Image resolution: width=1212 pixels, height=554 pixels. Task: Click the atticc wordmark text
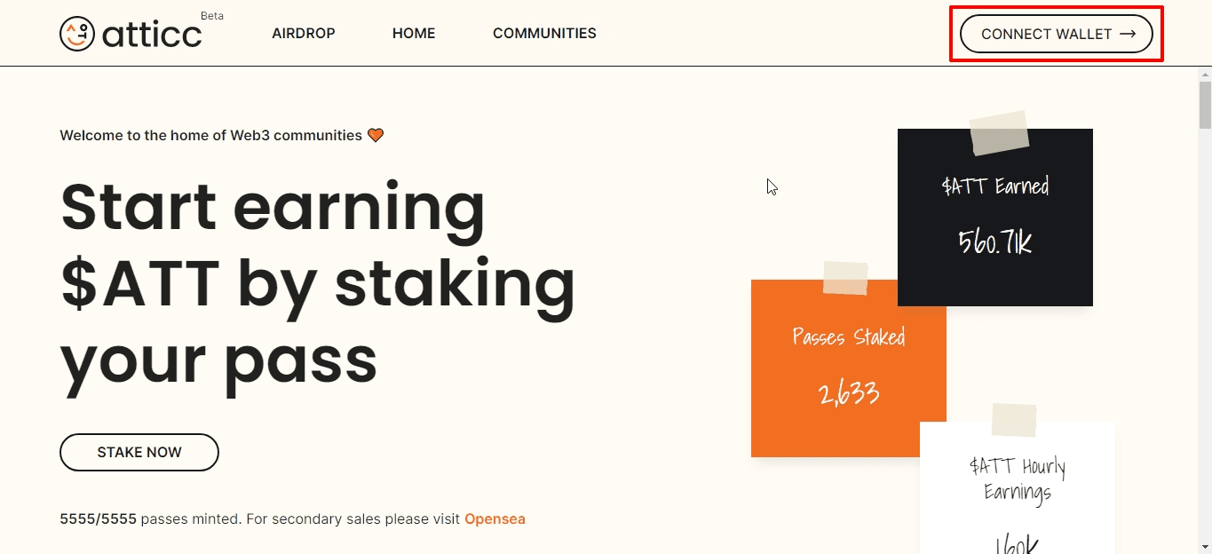click(x=152, y=35)
